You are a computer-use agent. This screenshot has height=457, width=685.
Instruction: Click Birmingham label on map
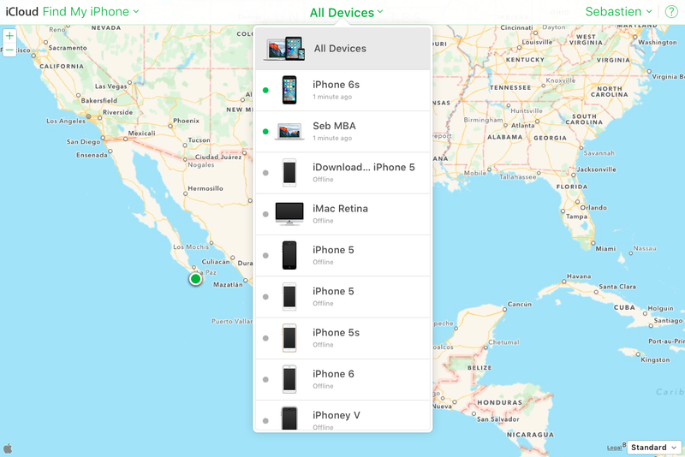pos(483,120)
